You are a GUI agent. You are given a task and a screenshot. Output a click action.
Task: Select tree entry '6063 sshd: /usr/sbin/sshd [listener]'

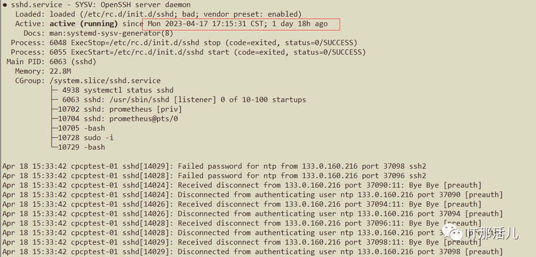point(184,100)
